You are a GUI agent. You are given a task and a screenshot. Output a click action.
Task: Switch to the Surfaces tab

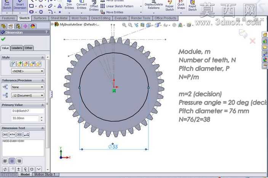(x=40, y=18)
